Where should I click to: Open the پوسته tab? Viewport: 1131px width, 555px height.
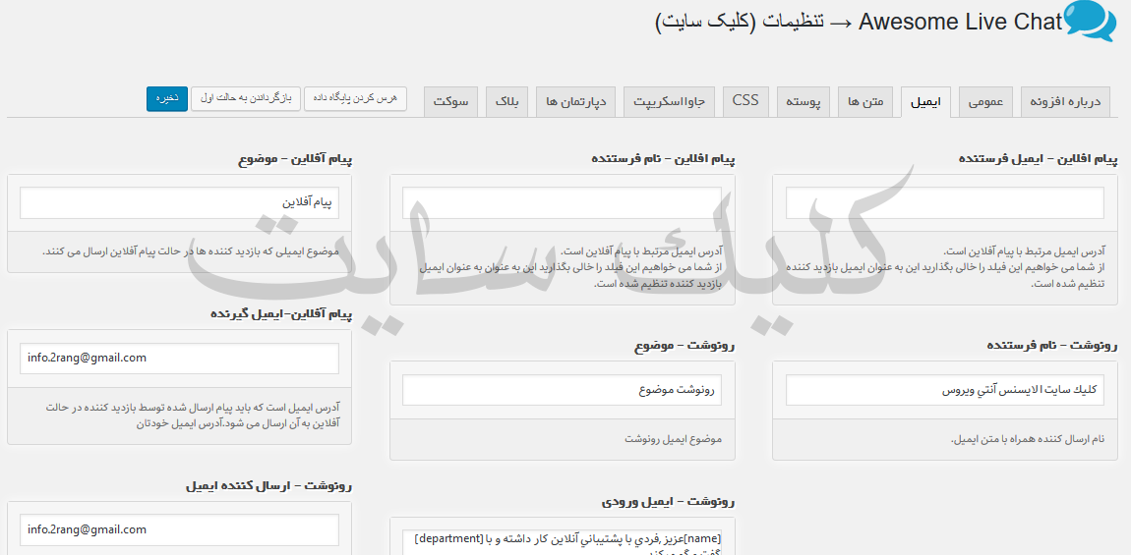coord(804,101)
